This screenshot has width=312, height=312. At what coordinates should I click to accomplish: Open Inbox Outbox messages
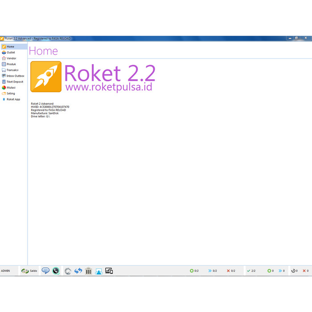click(x=15, y=76)
